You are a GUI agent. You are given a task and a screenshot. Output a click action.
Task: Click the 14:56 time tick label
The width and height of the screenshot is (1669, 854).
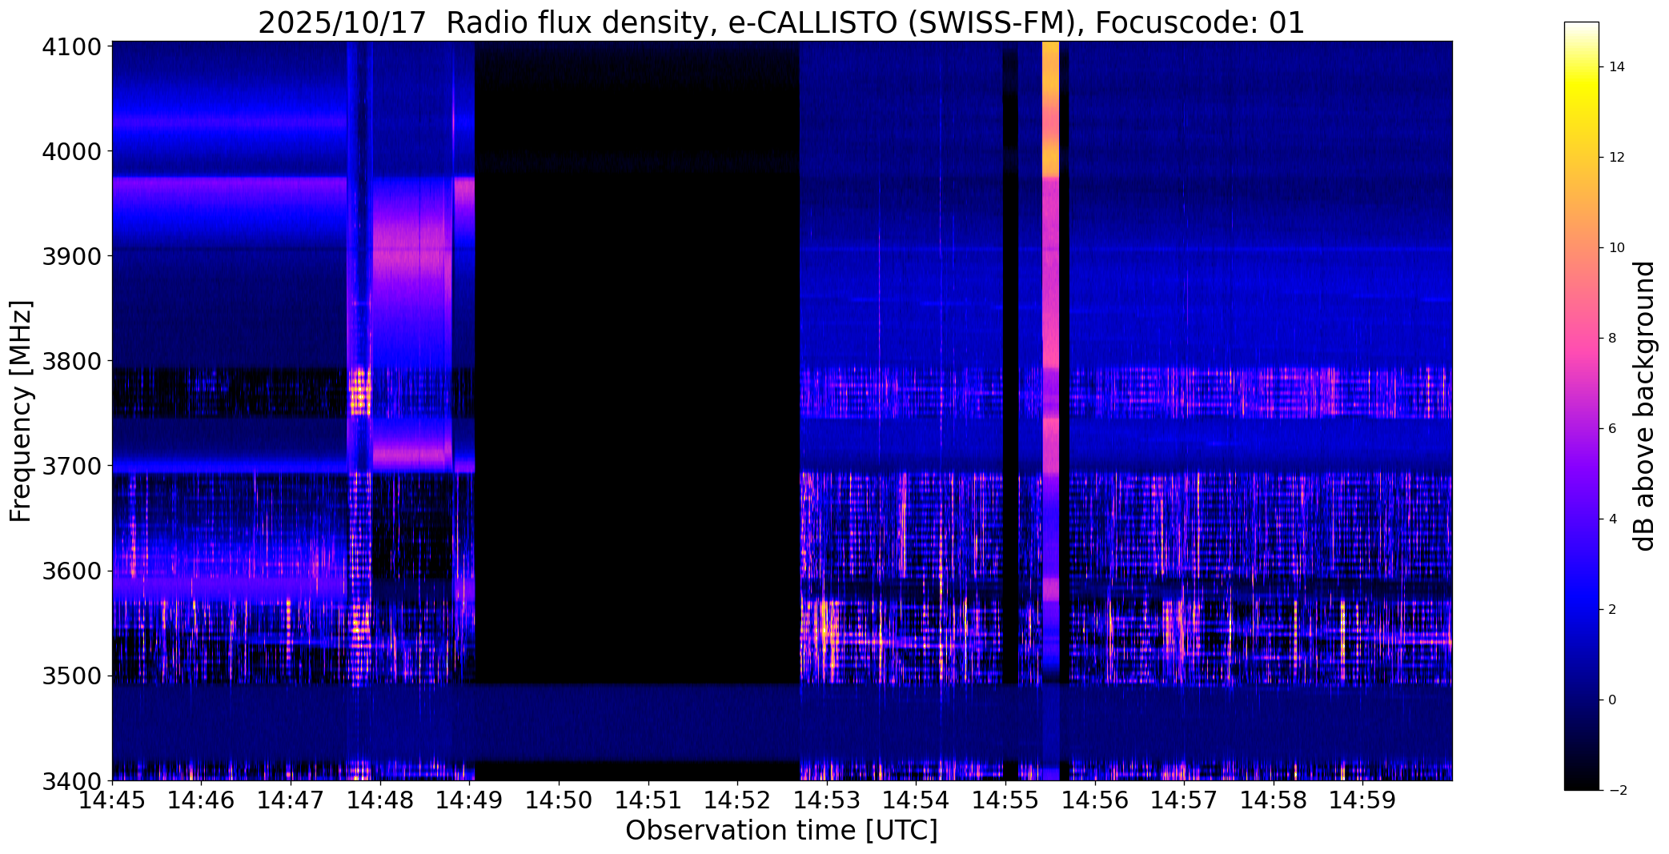pos(1095,800)
